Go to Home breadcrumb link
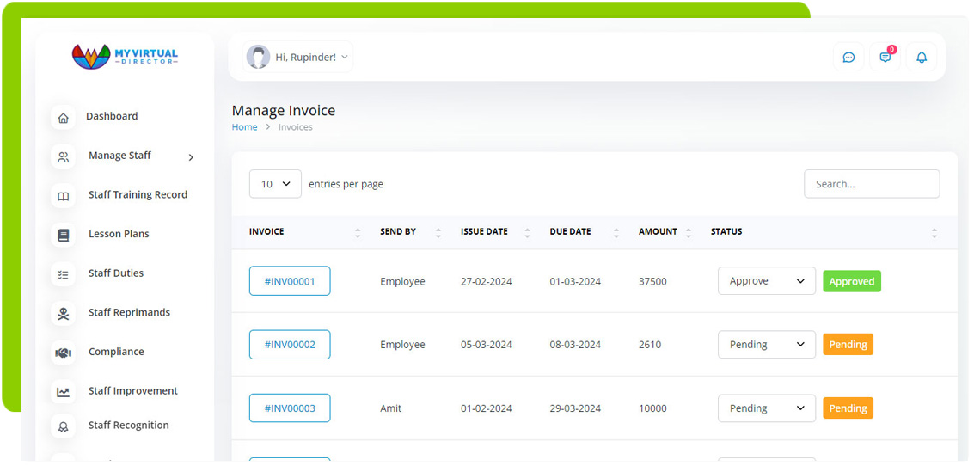Viewport: 974px width, 466px height. pyautogui.click(x=245, y=126)
